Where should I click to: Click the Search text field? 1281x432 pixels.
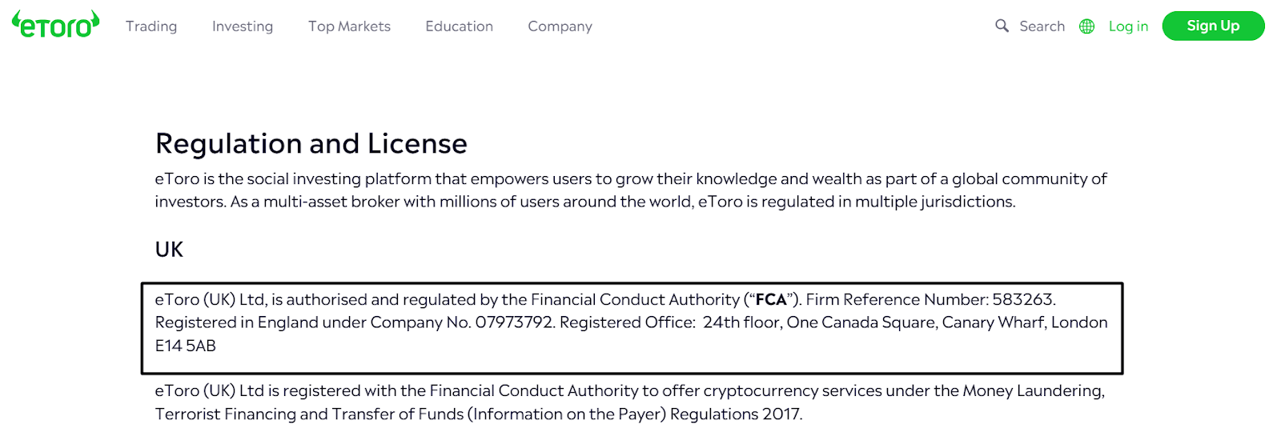1042,26
